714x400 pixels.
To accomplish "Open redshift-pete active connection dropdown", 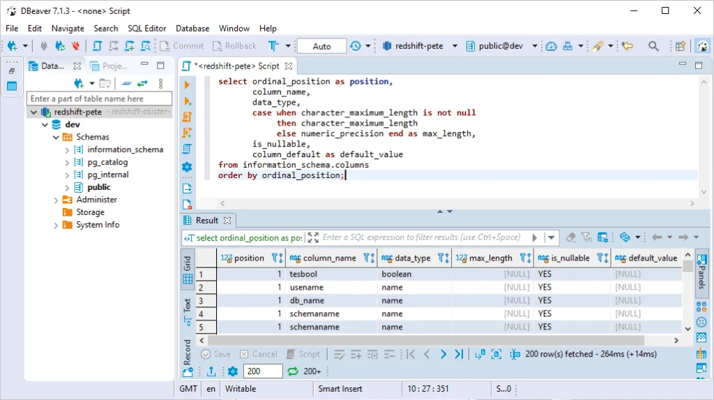I will (455, 46).
